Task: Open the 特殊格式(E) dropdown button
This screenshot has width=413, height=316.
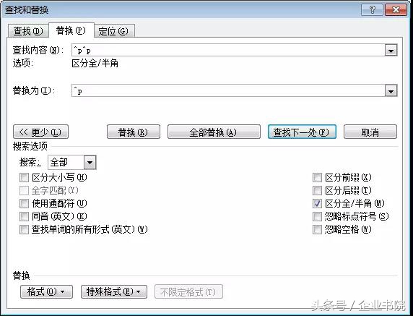Action: coord(114,291)
